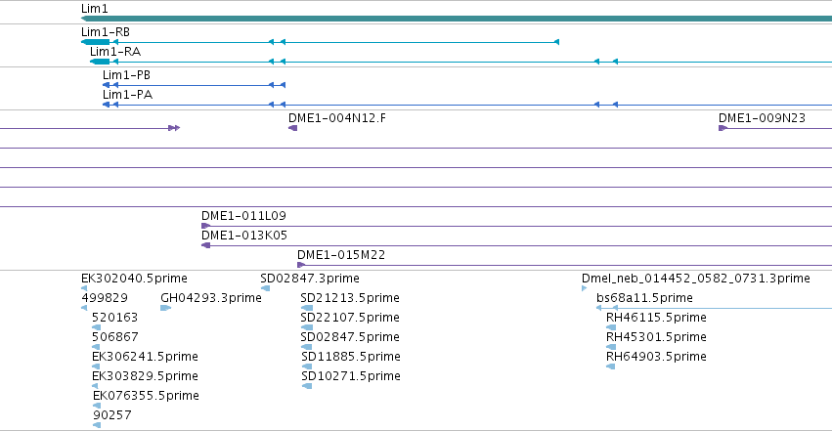Click the DME1-015M22 start arrow

pos(301,265)
